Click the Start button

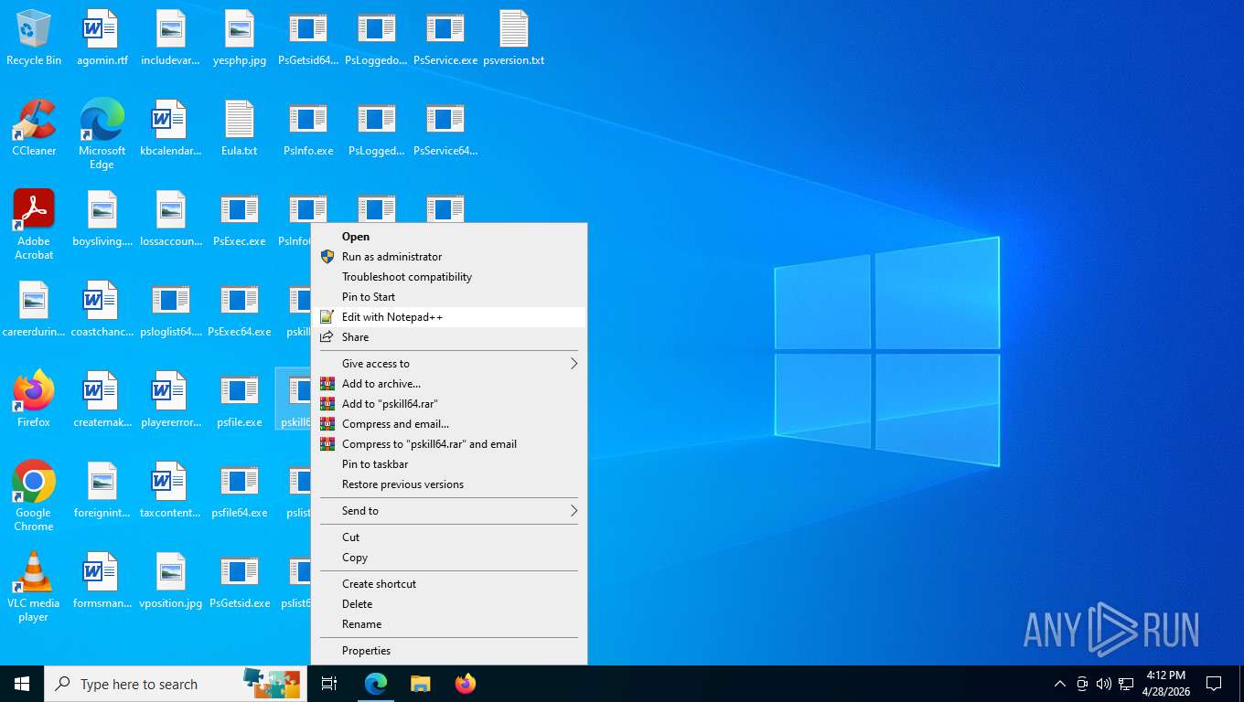(22, 684)
